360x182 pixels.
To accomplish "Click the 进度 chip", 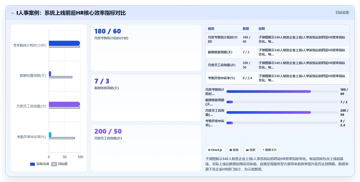I will (251, 150).
